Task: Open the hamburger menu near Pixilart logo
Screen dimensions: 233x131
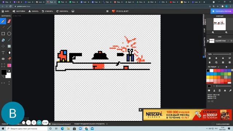Action: pyautogui.click(x=107, y=11)
